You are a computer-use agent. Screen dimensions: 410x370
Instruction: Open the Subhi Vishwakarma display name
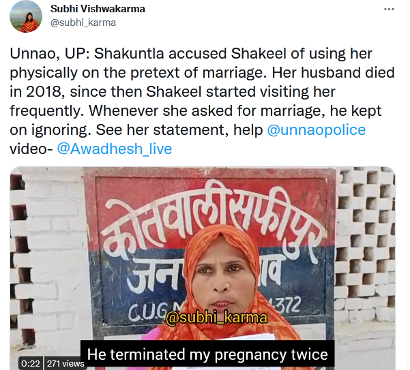coord(98,9)
